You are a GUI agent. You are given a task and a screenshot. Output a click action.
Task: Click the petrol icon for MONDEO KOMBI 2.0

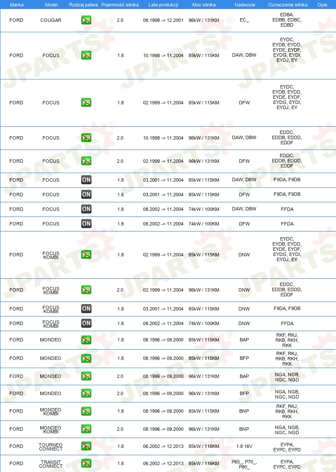[86, 429]
